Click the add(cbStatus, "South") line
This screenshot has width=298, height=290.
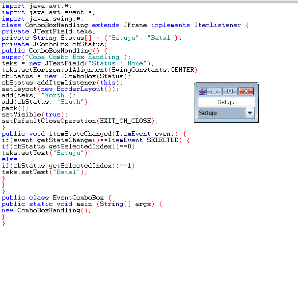tap(47, 102)
